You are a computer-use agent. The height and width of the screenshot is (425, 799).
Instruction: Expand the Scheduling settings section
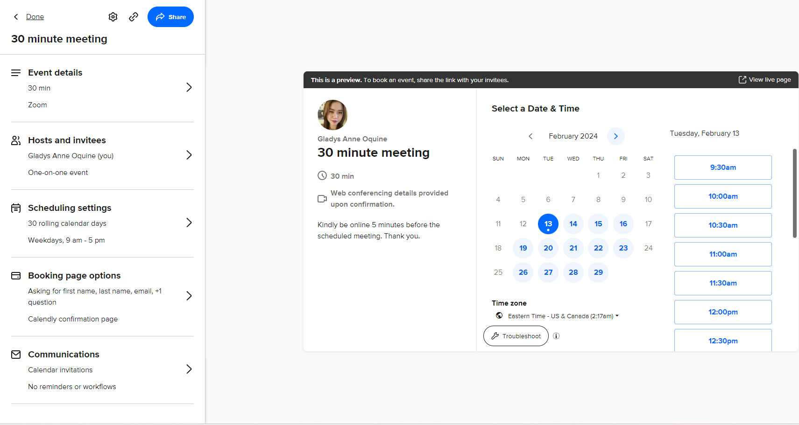(189, 223)
